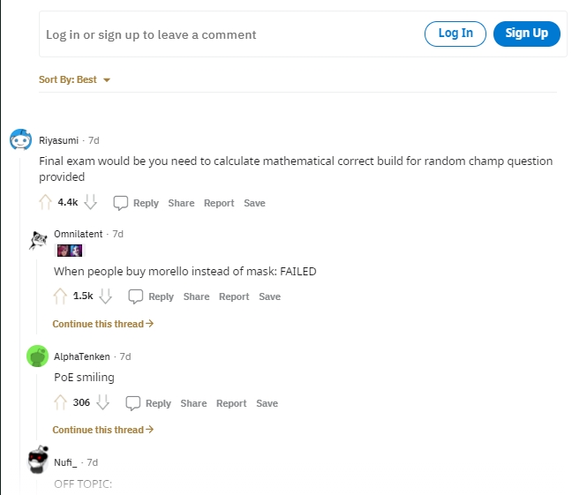The height and width of the screenshot is (495, 587).
Task: Upvote Omnilatent's morello comment
Action: (60, 296)
